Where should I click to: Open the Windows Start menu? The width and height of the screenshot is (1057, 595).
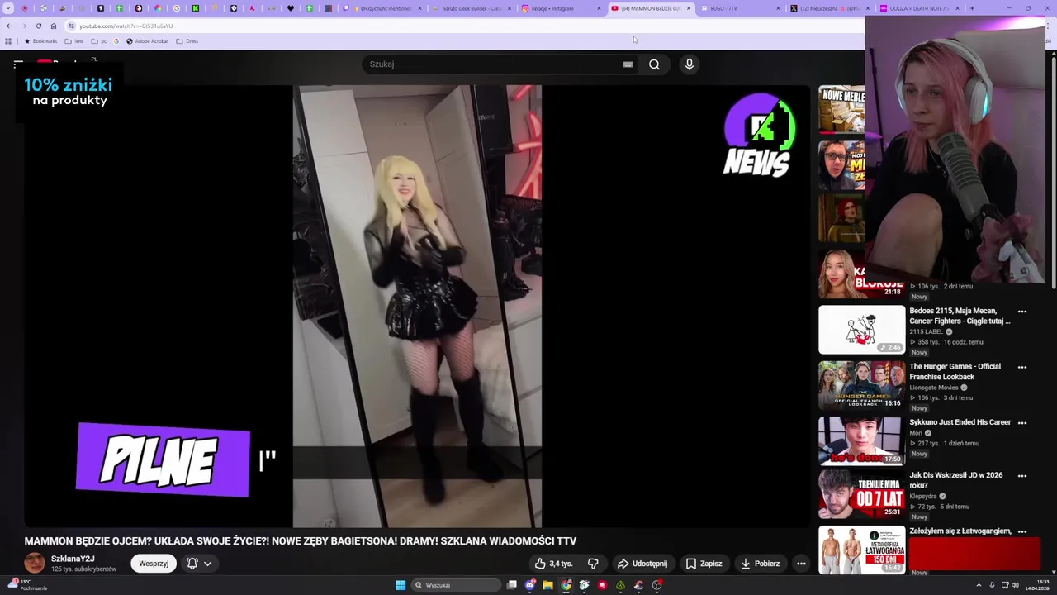tap(401, 585)
